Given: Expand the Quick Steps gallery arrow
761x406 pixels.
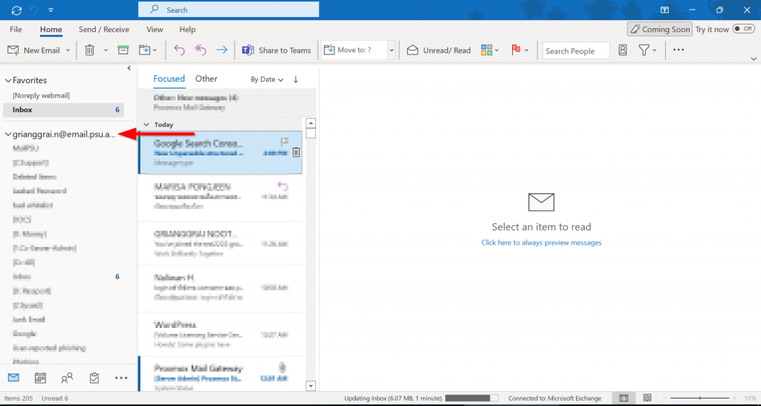Looking at the screenshot, I should (x=392, y=50).
